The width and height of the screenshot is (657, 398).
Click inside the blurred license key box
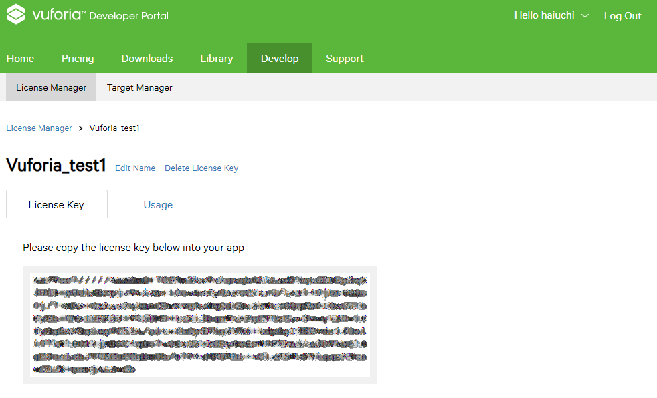point(200,325)
